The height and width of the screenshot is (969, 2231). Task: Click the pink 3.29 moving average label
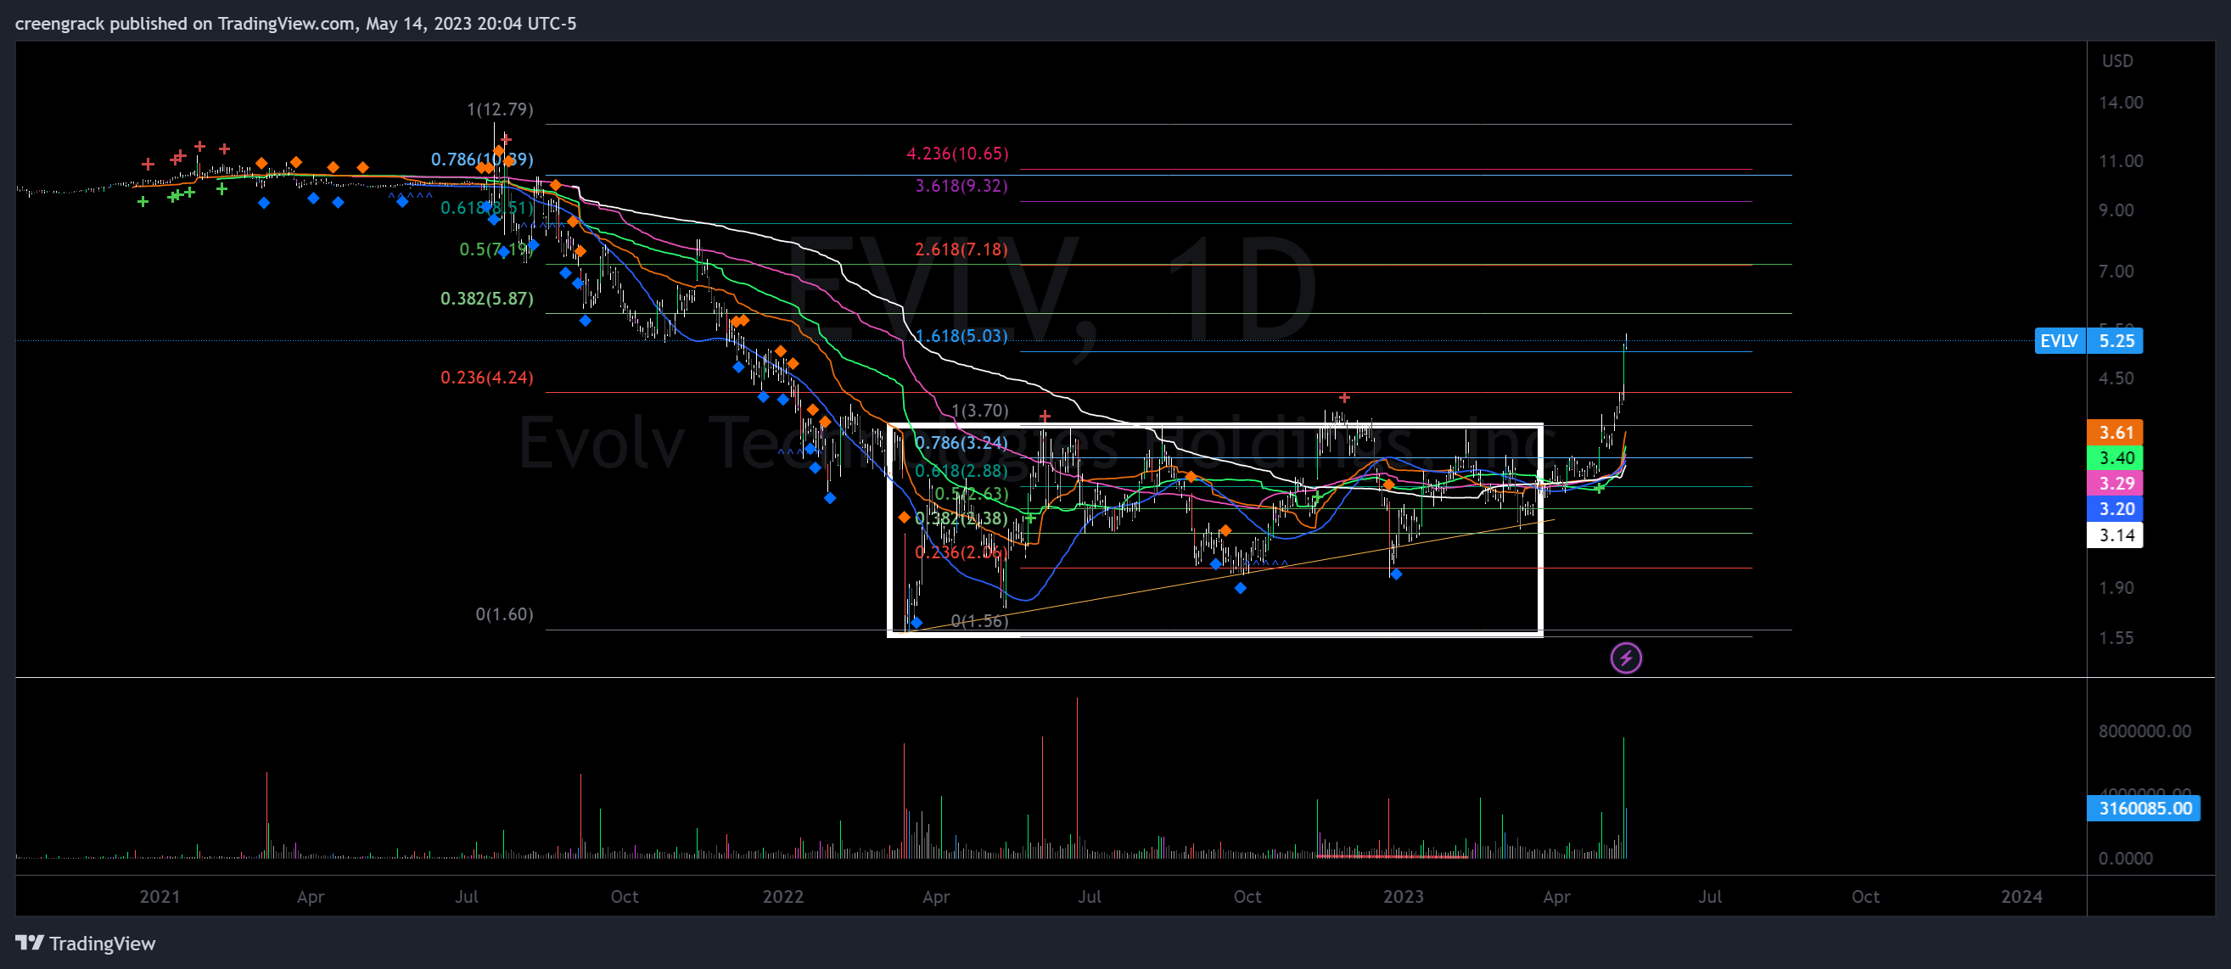coord(2115,483)
